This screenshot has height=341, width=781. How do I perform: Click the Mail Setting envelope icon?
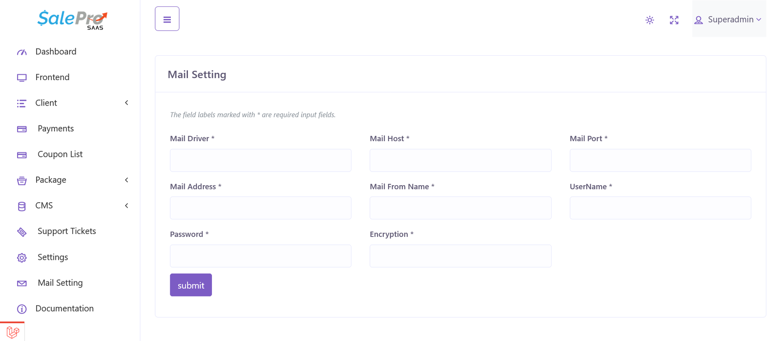pyautogui.click(x=22, y=283)
